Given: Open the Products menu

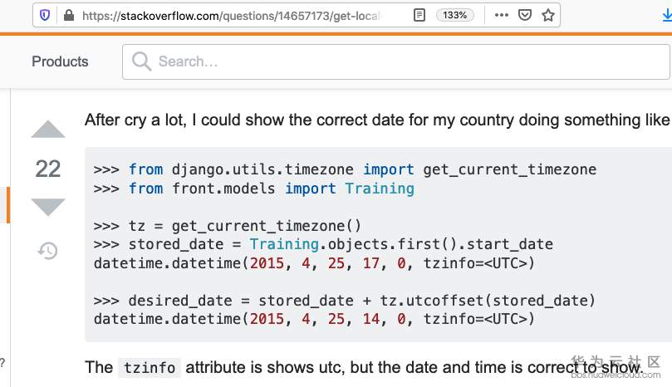Looking at the screenshot, I should click(60, 61).
